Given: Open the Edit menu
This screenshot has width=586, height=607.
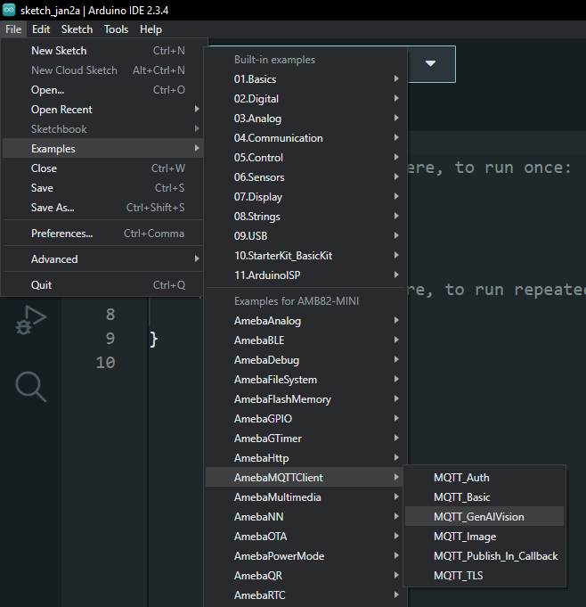Looking at the screenshot, I should [x=41, y=29].
